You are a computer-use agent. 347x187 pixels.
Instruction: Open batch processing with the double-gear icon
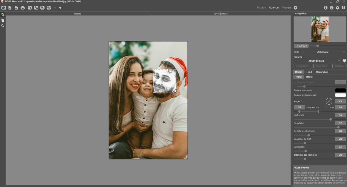[43, 8]
